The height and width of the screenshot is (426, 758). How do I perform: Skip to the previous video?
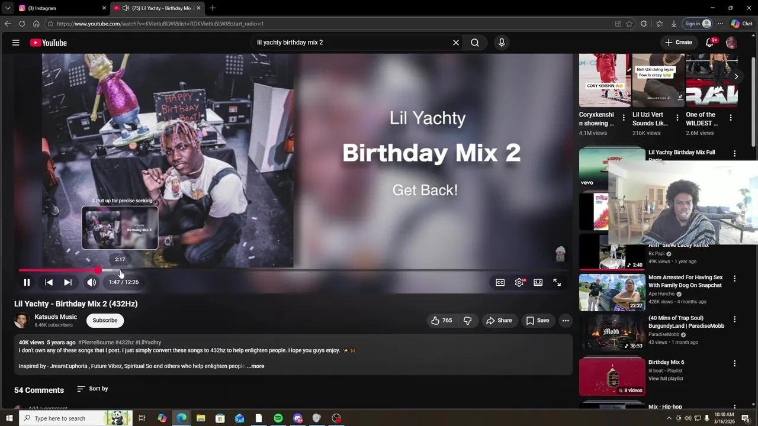(49, 282)
